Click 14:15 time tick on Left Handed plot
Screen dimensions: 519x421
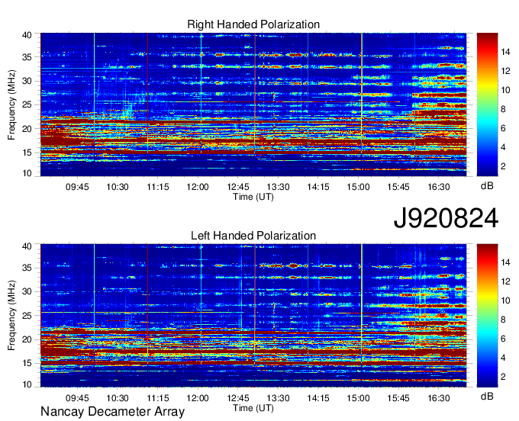pos(318,398)
